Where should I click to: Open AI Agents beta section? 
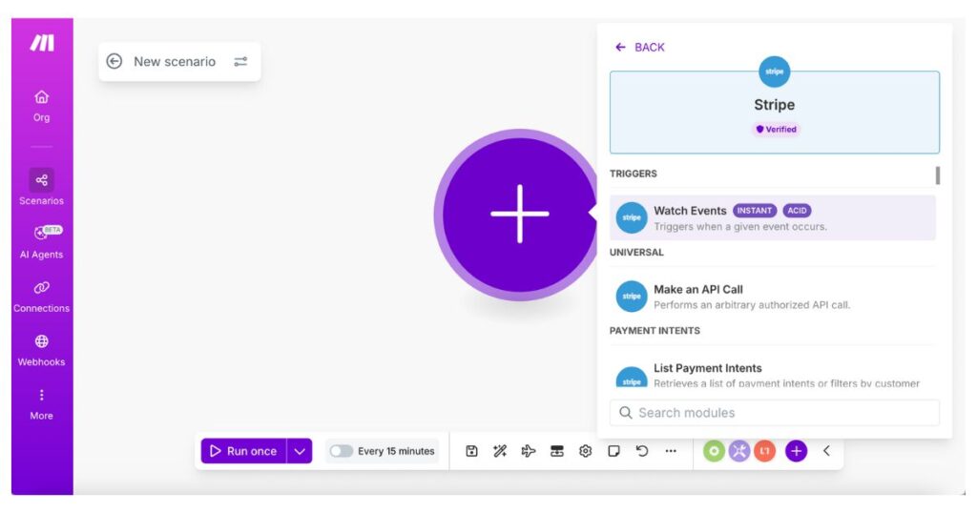[x=41, y=241]
